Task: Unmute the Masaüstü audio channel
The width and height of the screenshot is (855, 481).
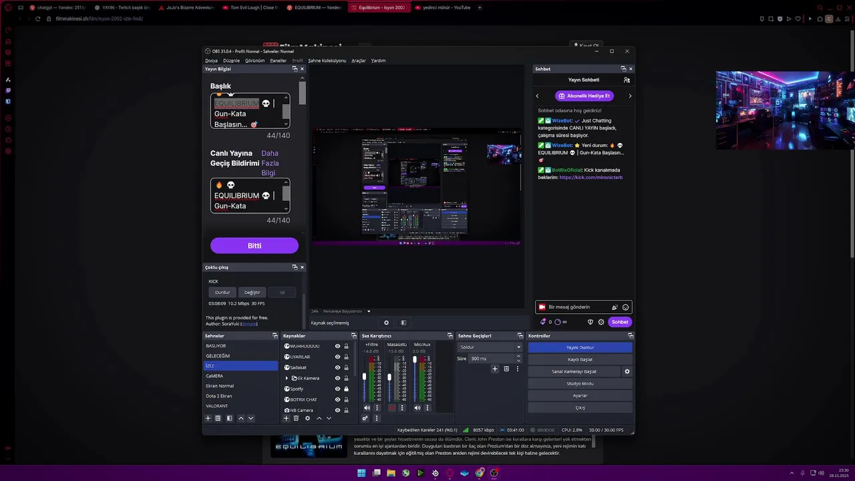Action: pos(392,408)
